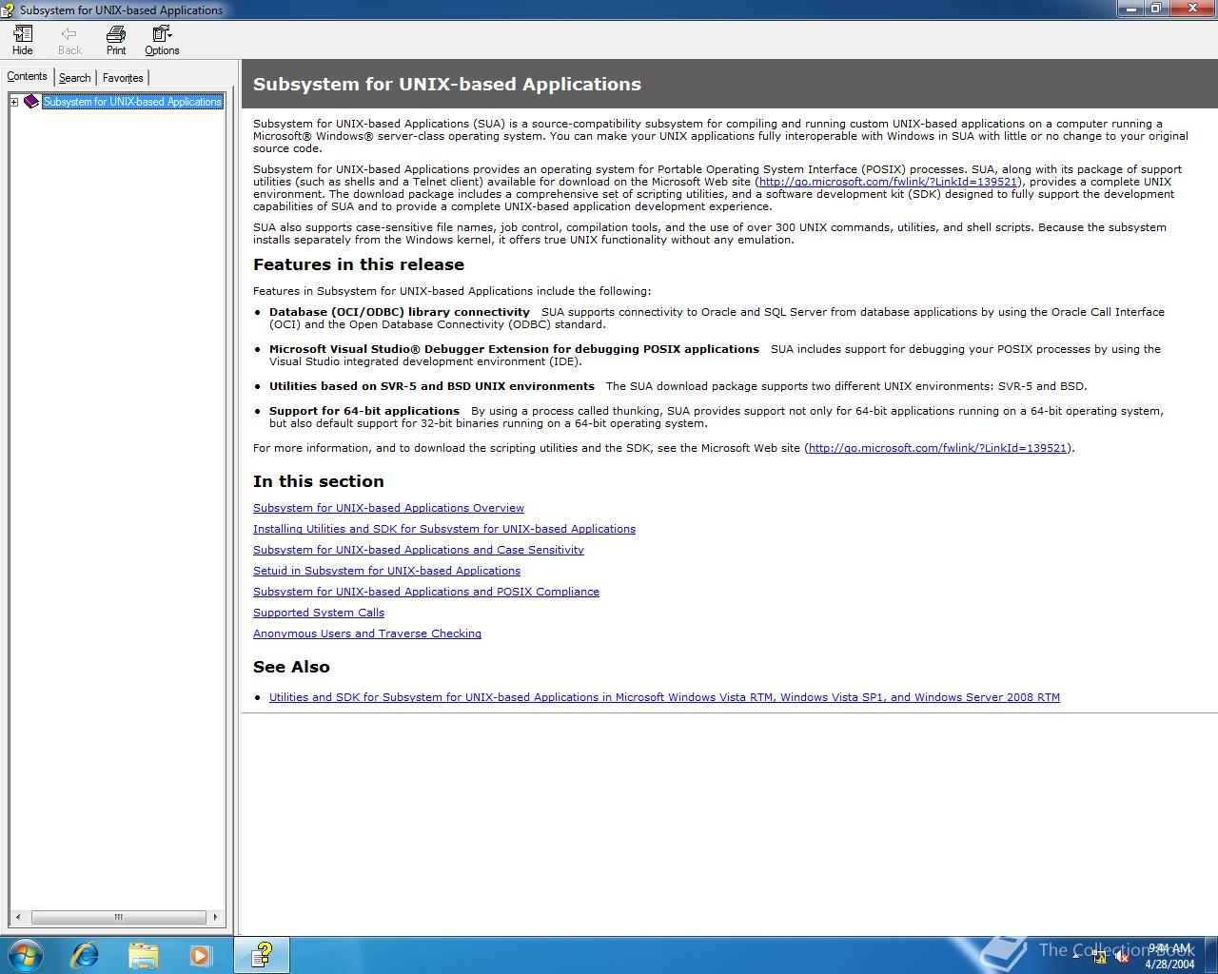Click 'Utilities based on SVR-5 and BSD UNIX environments' text
This screenshot has height=974, width=1218.
(432, 386)
